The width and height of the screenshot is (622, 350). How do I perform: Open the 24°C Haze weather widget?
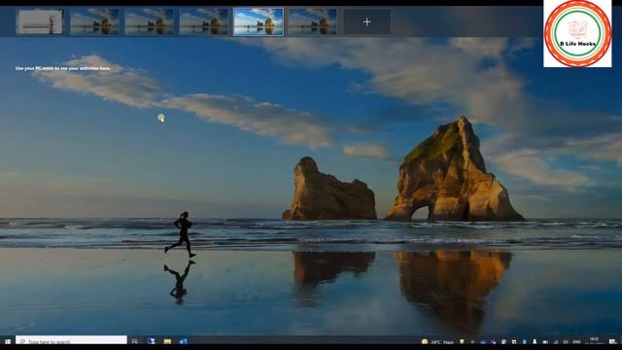coord(437,341)
